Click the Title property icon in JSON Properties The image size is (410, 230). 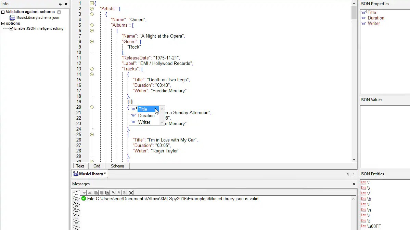(363, 12)
